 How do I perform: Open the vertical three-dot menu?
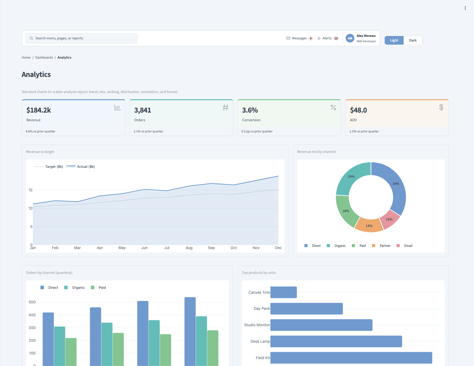[x=465, y=8]
